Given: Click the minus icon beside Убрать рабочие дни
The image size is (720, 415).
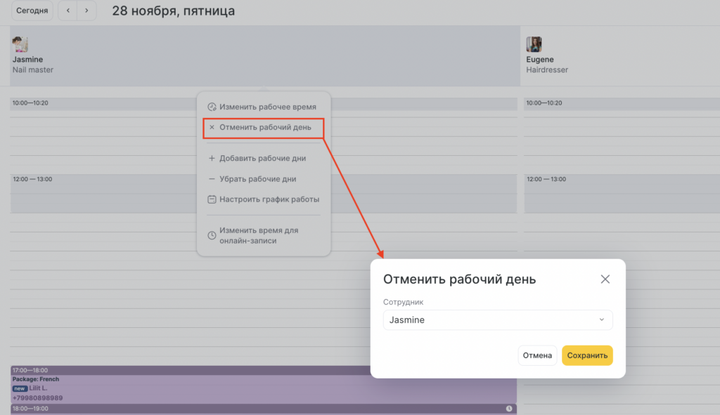Looking at the screenshot, I should pos(212,179).
